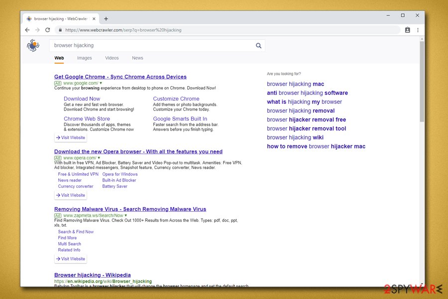Open the Built-in Ad Blocker link
The width and height of the screenshot is (448, 299).
click(x=119, y=180)
